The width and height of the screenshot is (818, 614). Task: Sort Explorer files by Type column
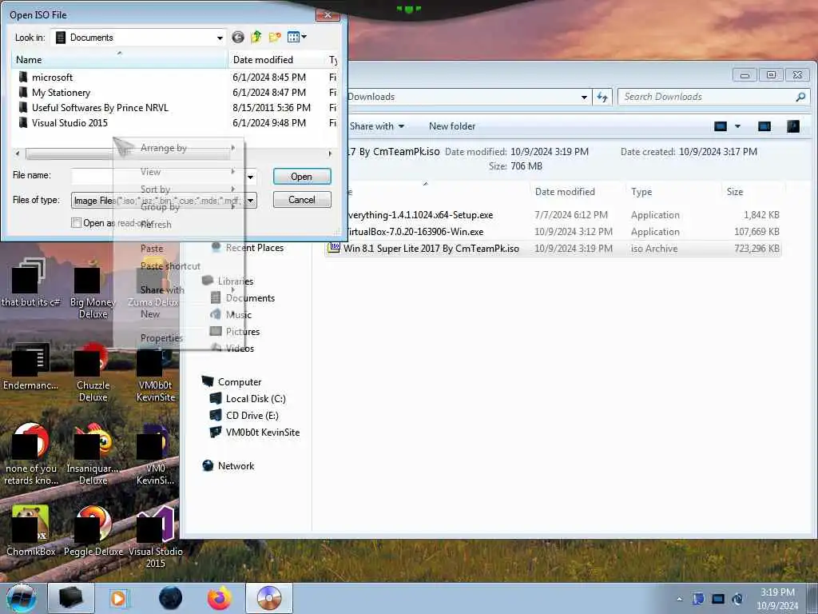[673, 192]
